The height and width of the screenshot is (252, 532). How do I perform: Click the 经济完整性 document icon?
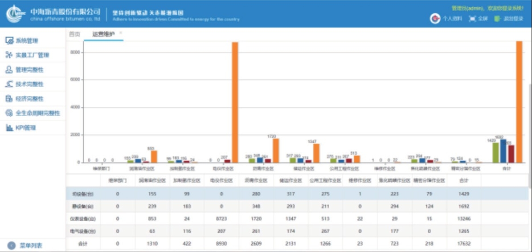[9, 99]
